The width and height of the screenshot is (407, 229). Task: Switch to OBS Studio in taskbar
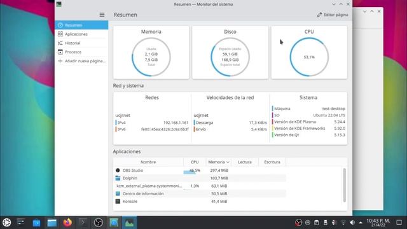click(99, 223)
